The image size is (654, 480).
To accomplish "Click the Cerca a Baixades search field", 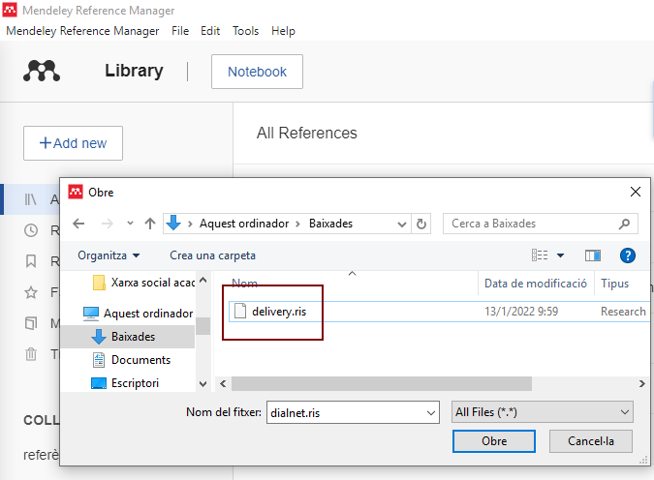I will 540,224.
